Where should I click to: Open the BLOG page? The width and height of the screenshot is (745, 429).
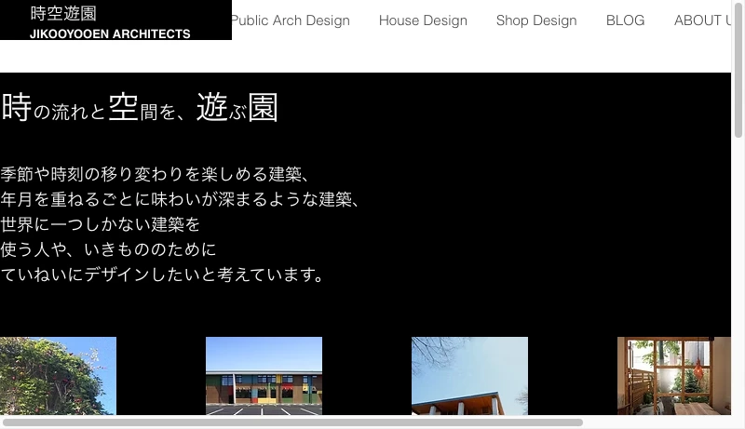click(625, 20)
